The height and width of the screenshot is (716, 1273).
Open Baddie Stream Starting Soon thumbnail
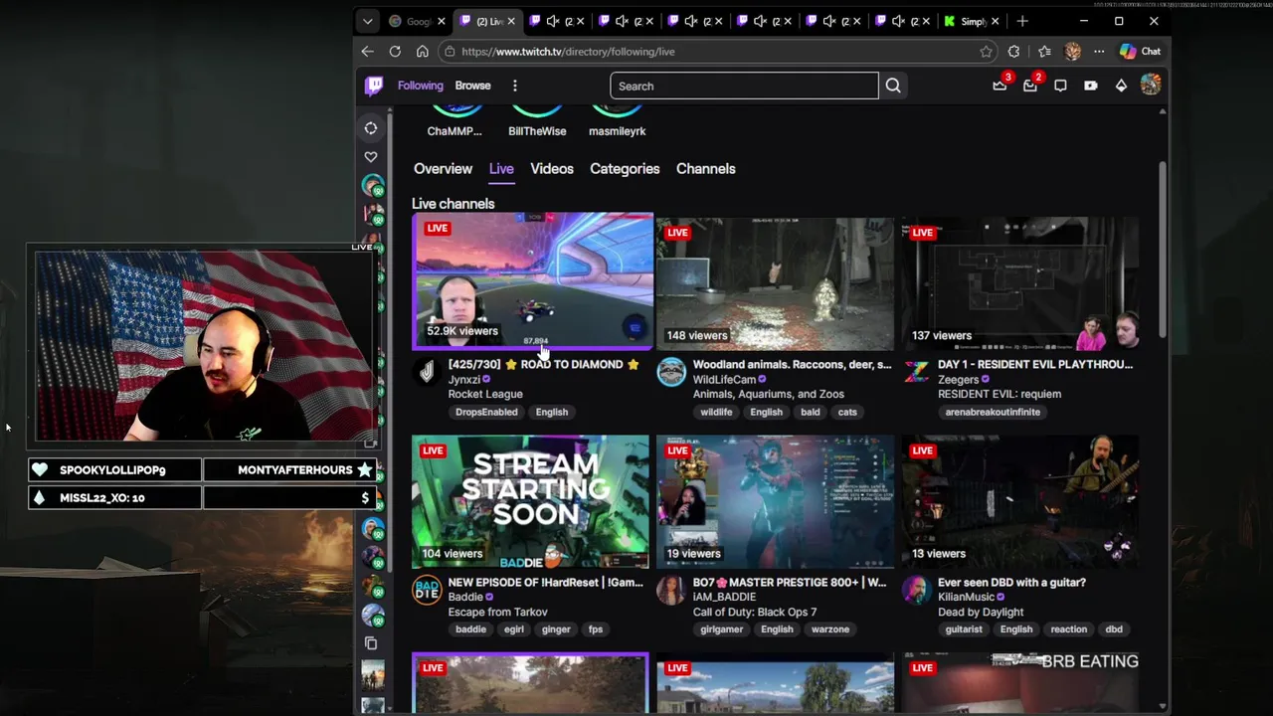[530, 501]
